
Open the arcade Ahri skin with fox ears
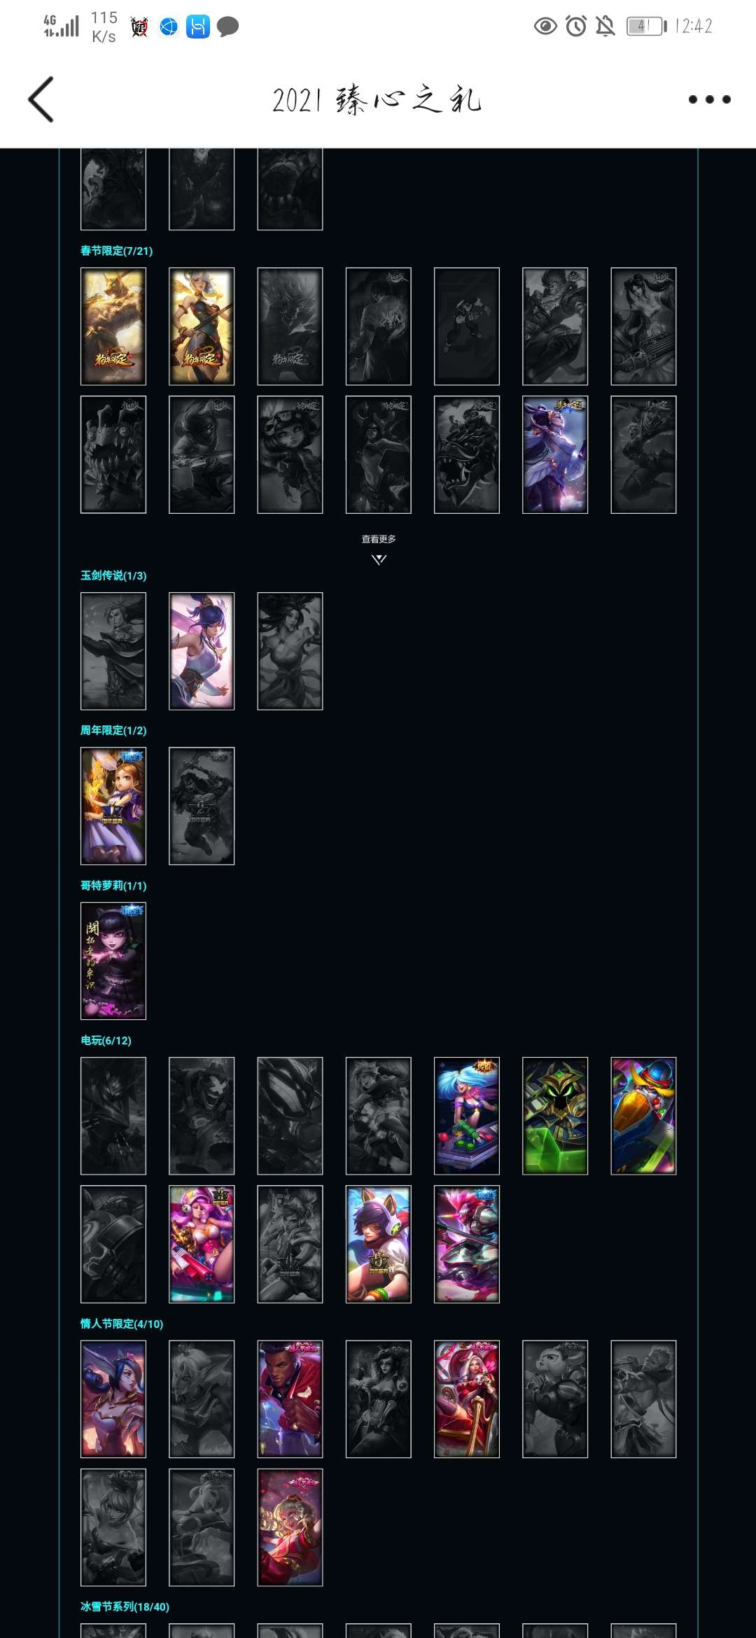379,1244
